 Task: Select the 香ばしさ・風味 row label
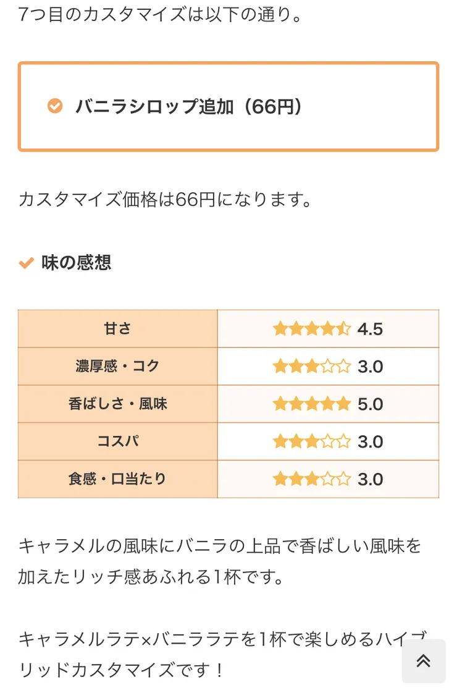pyautogui.click(x=117, y=404)
